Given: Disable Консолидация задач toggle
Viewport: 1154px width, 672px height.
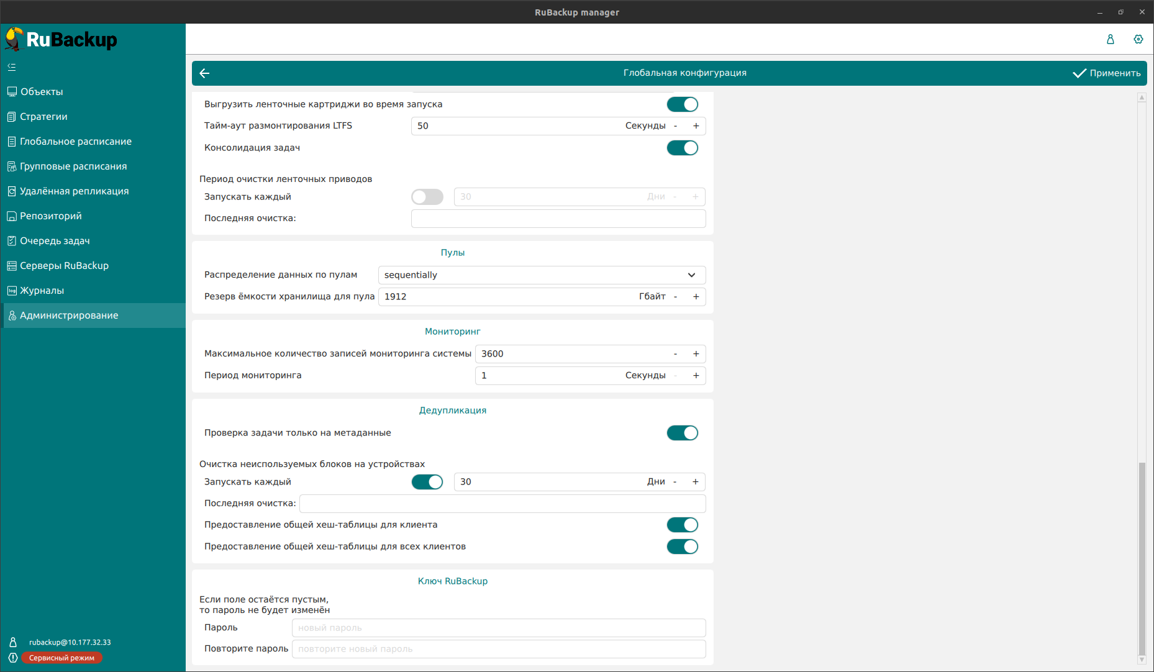Looking at the screenshot, I should click(x=682, y=148).
